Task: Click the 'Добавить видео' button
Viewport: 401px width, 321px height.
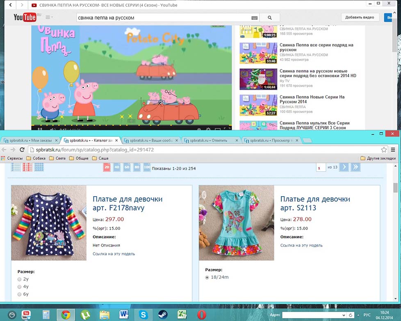Action: pyautogui.click(x=359, y=18)
